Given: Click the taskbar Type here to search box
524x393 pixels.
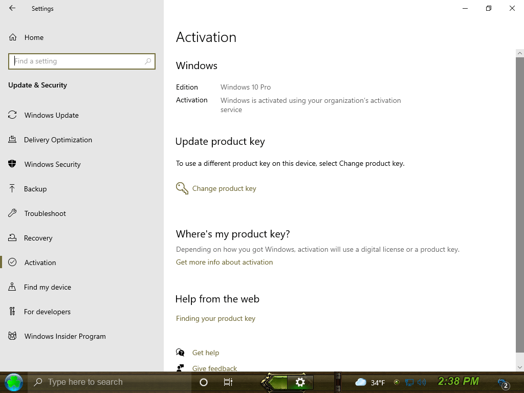Looking at the screenshot, I should tap(111, 382).
